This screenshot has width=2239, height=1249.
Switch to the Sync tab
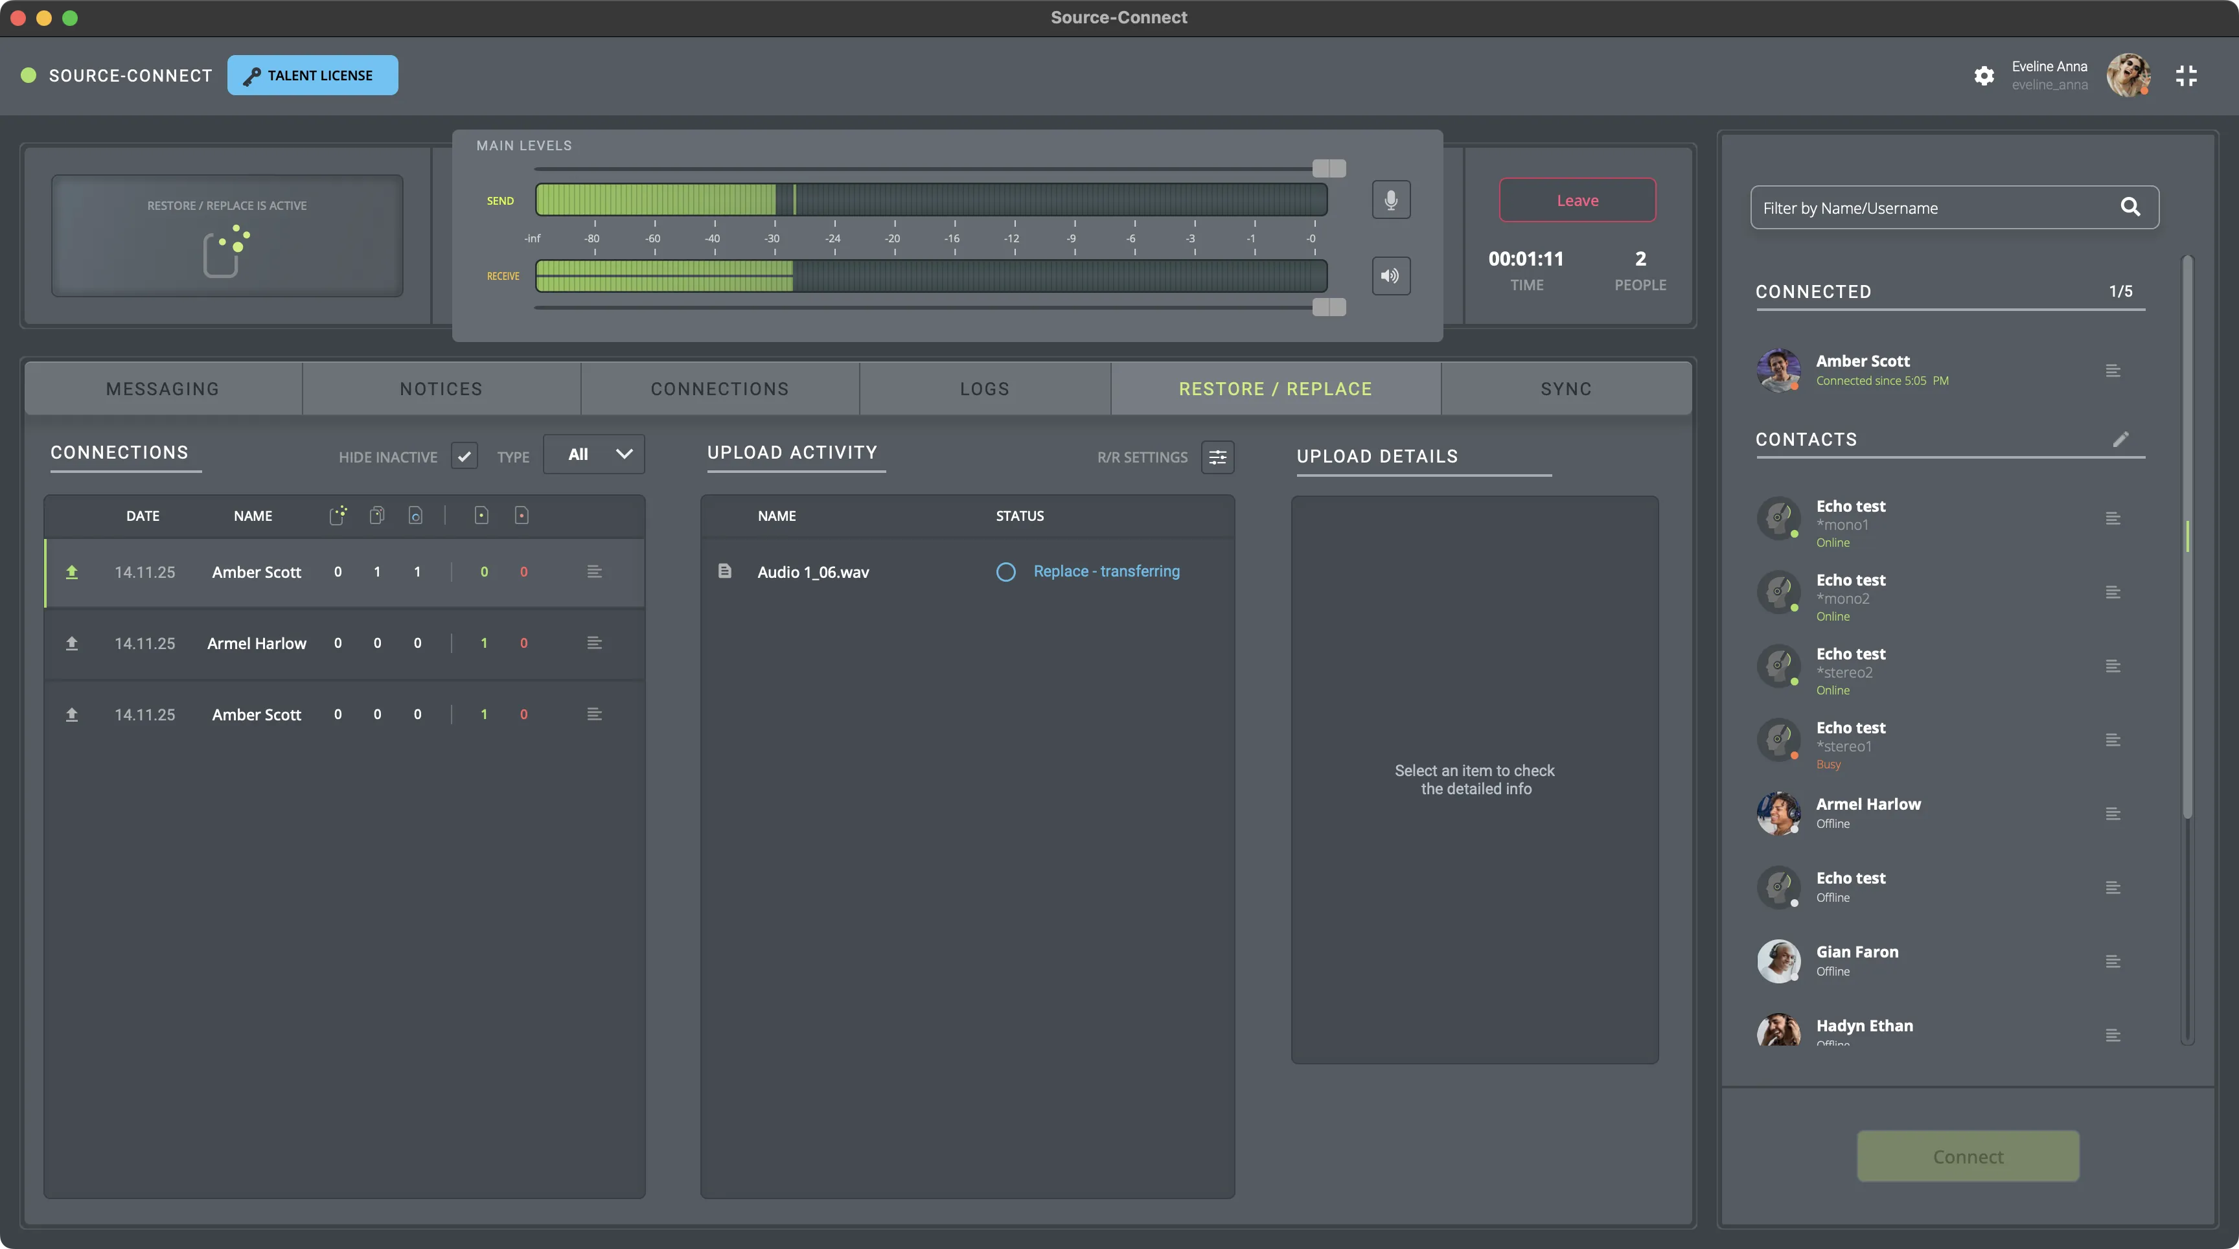pos(1567,389)
